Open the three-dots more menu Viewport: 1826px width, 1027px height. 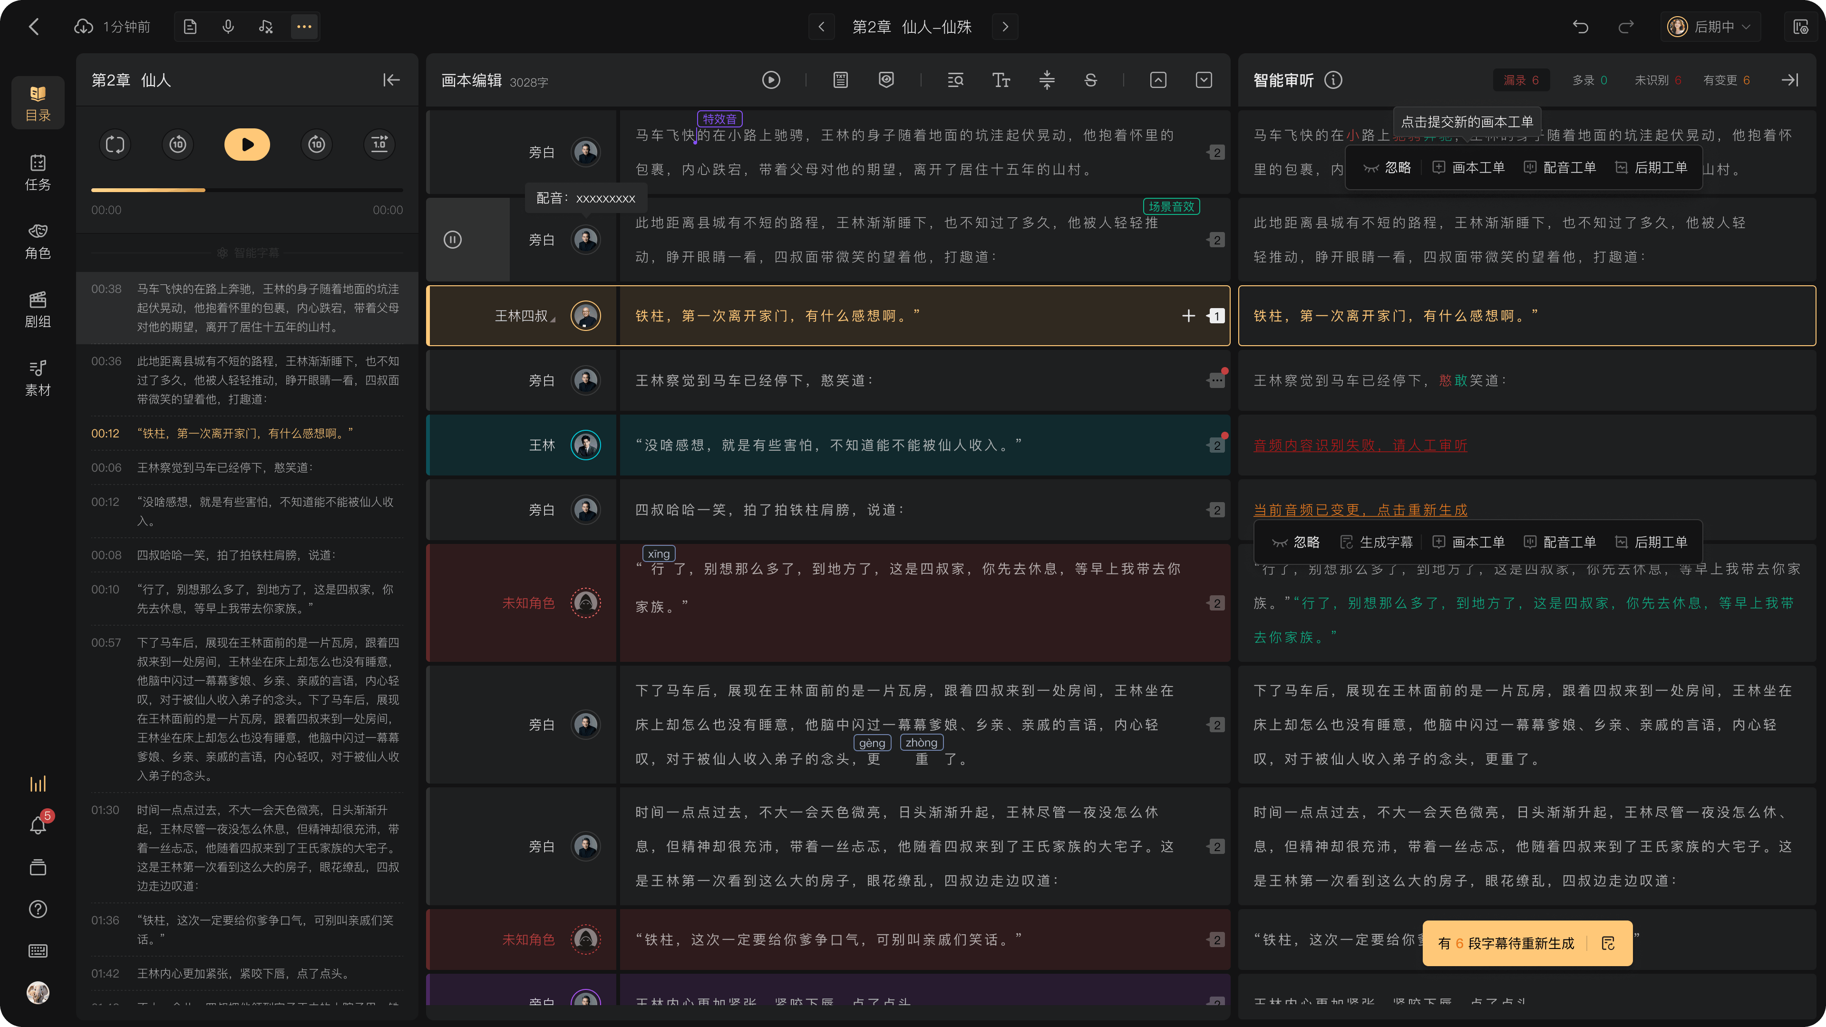point(304,27)
